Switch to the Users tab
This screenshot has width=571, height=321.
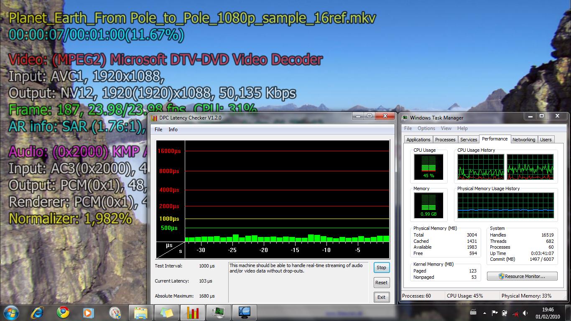[546, 140]
